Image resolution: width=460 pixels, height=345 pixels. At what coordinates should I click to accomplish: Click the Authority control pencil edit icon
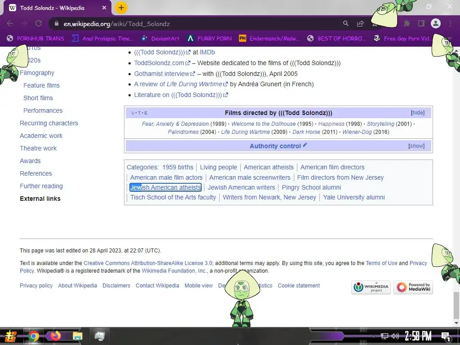coord(305,145)
